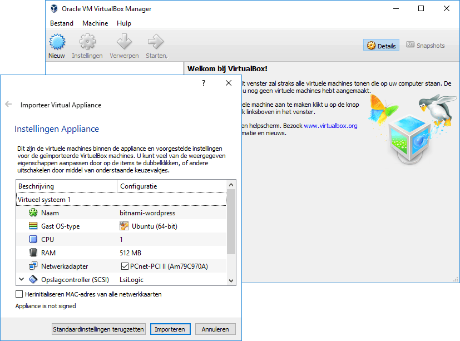The width and height of the screenshot is (460, 341).
Task: Select the 512 MB RAM value
Action: (x=130, y=253)
